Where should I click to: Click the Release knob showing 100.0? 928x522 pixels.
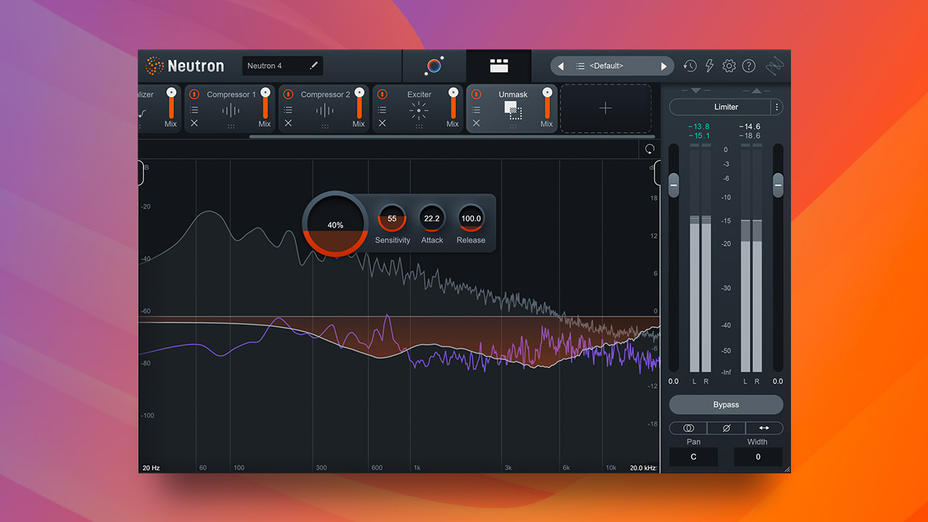(471, 218)
